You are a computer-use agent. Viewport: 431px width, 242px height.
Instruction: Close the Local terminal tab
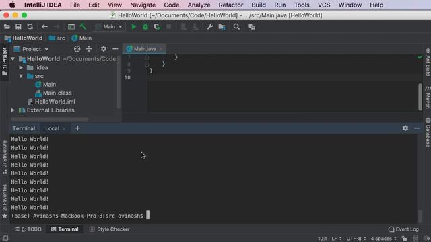point(64,128)
